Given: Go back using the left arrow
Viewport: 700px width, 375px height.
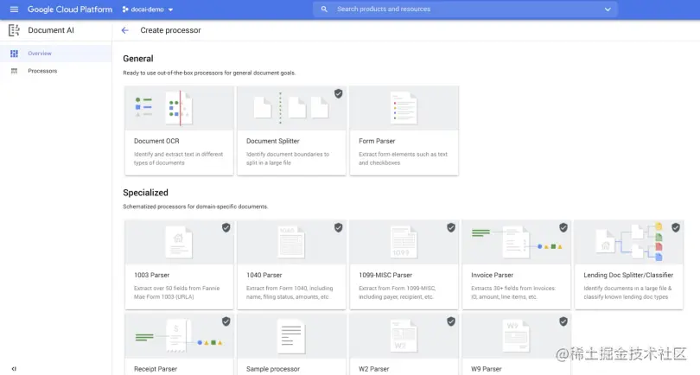Looking at the screenshot, I should [x=124, y=30].
